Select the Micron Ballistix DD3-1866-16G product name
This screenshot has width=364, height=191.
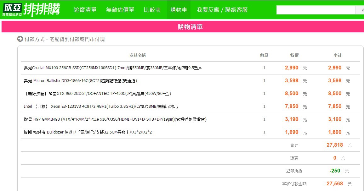pos(80,81)
